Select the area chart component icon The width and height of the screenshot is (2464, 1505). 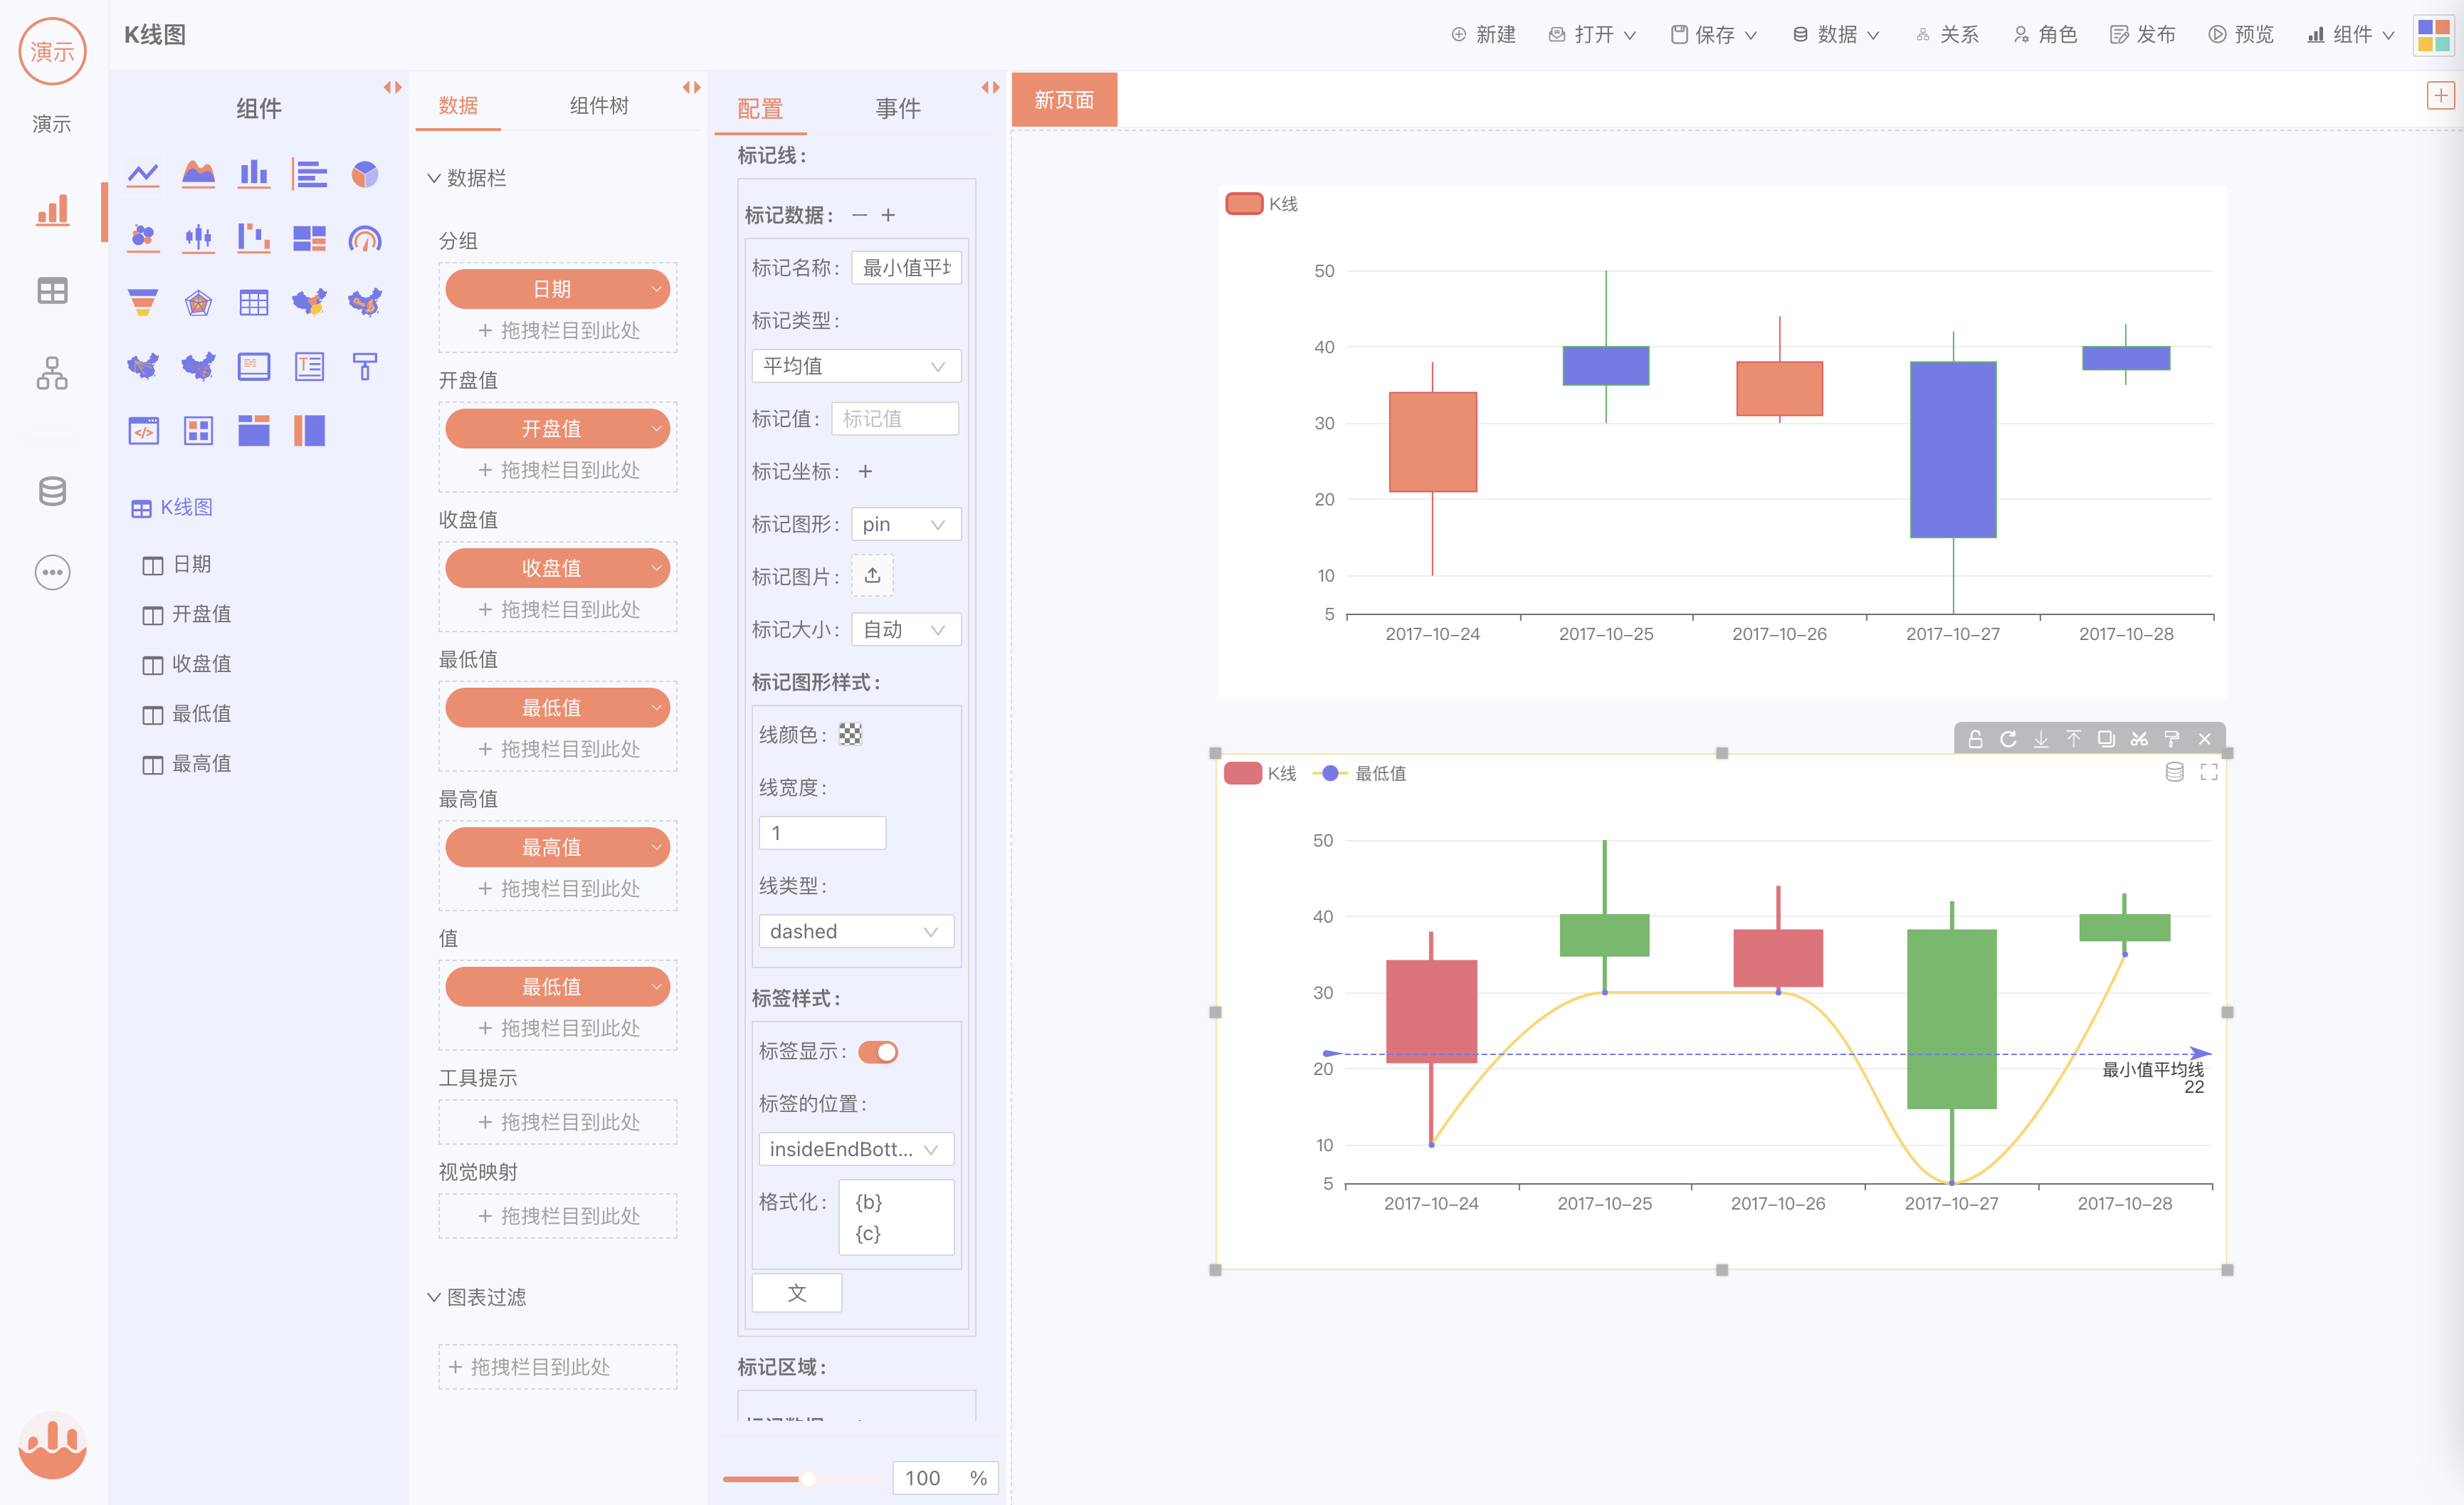(198, 175)
